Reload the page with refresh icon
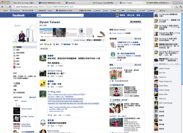 point(10,7)
